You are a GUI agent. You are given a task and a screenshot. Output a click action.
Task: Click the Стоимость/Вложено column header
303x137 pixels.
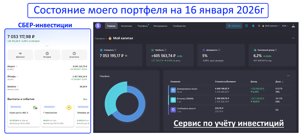[x=225, y=82]
